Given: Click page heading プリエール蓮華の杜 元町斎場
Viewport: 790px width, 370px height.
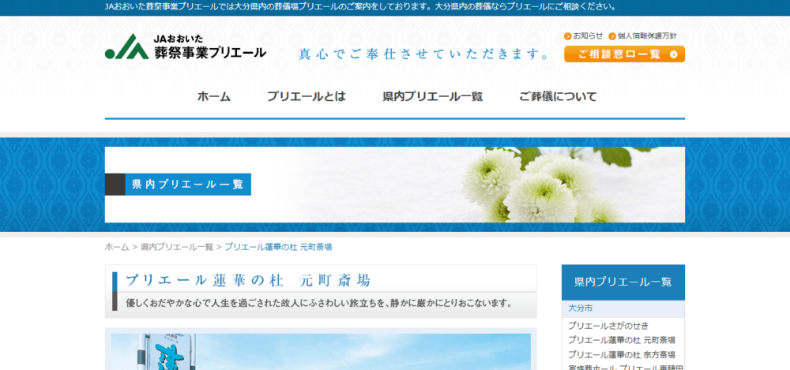Looking at the screenshot, I should (x=248, y=280).
